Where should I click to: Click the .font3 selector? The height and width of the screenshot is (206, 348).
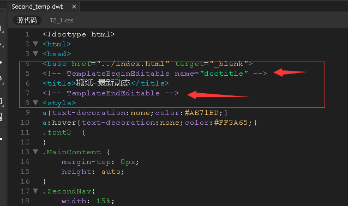57,132
